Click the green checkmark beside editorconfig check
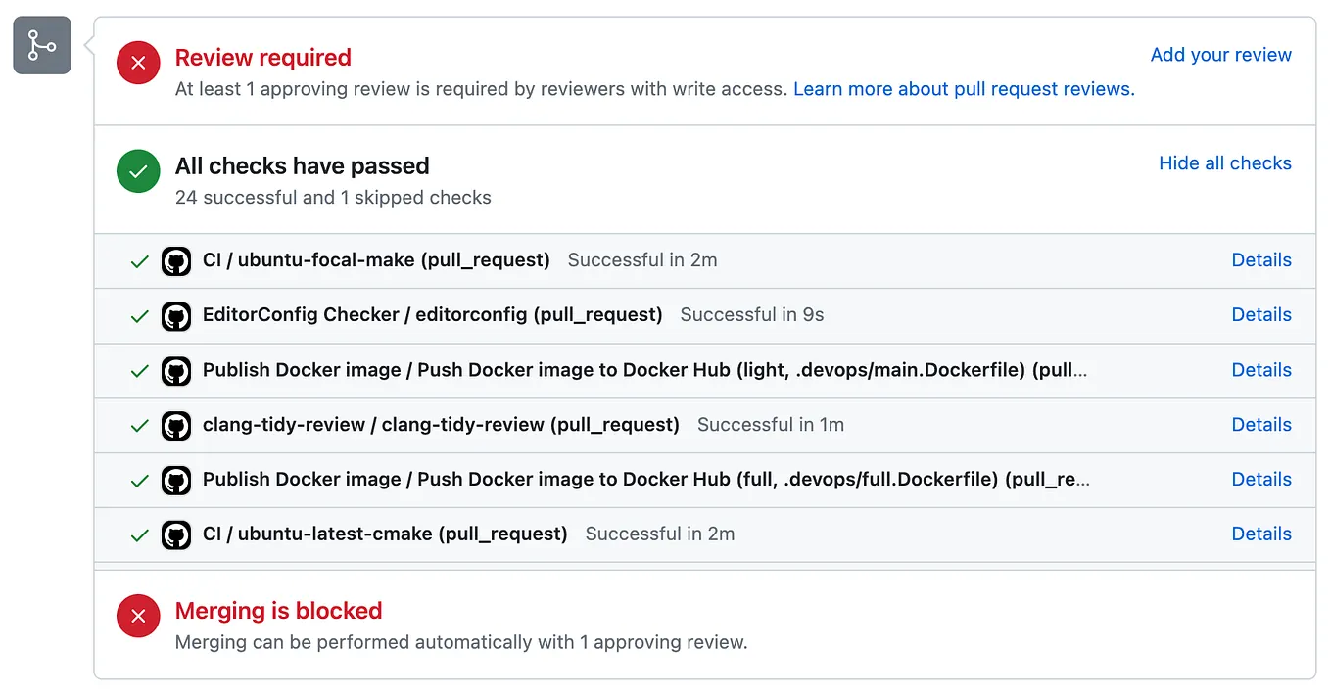 point(140,315)
